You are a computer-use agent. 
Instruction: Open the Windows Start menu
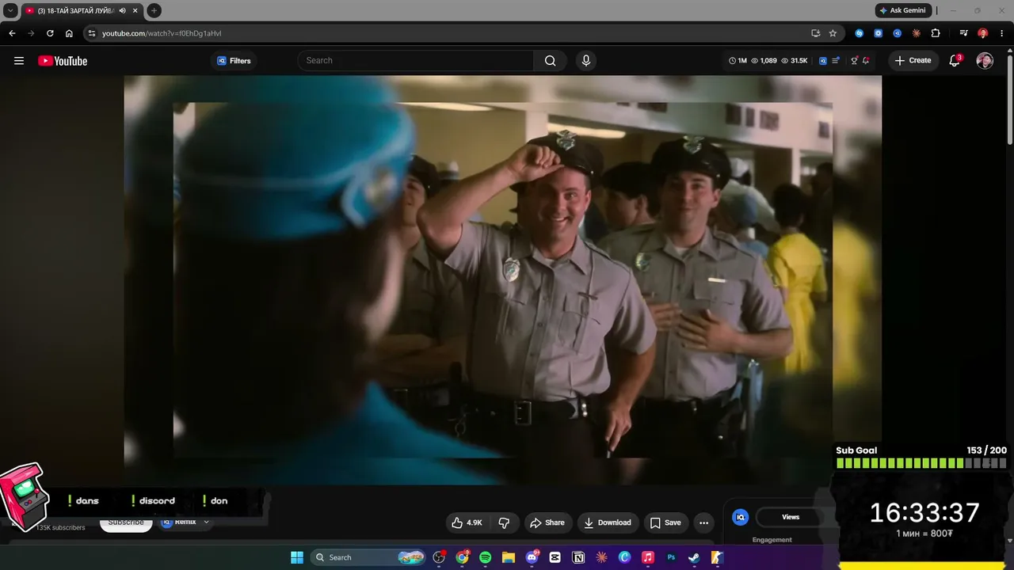[x=297, y=557]
